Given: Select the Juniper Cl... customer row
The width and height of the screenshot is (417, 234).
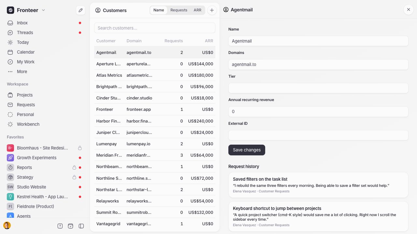Looking at the screenshot, I should [155, 132].
